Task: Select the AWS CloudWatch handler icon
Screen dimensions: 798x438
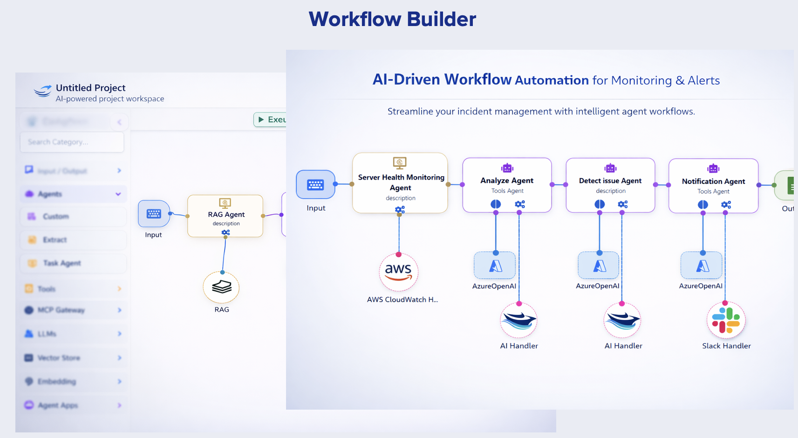Action: pyautogui.click(x=398, y=272)
